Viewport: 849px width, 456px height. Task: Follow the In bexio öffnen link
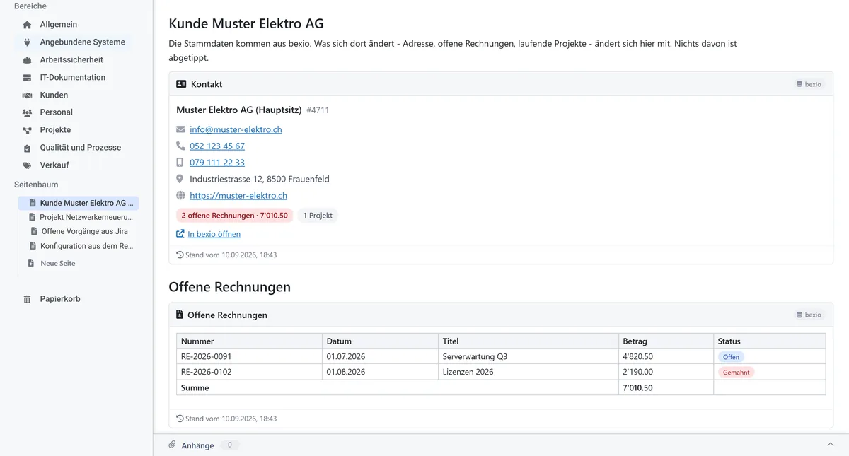point(214,234)
